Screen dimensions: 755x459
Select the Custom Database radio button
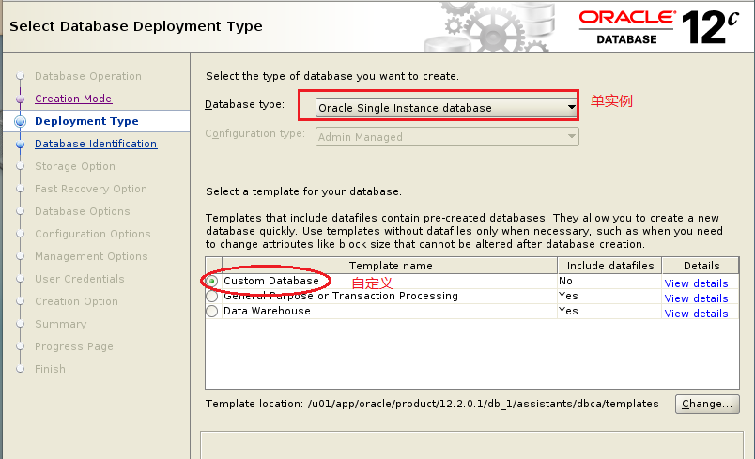[212, 281]
